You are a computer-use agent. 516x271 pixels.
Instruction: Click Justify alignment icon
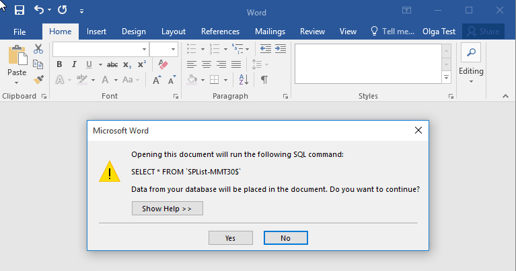tap(236, 64)
